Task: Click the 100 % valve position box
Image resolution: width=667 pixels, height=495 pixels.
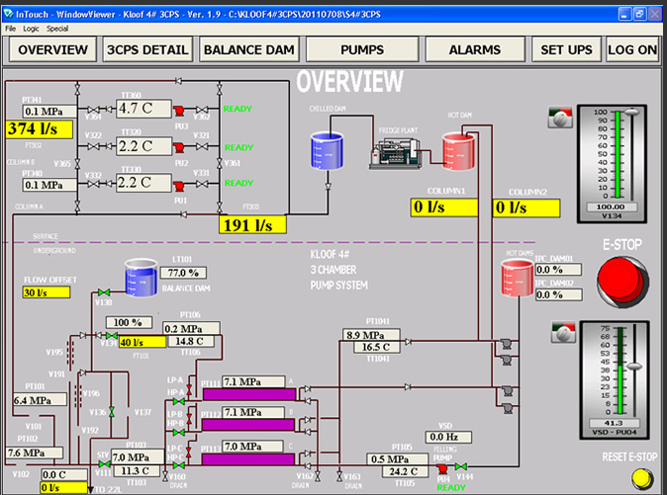Action: 129,322
